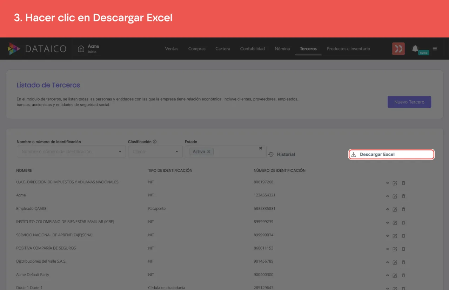Show info about Clasificación
This screenshot has width=449, height=290.
[155, 142]
